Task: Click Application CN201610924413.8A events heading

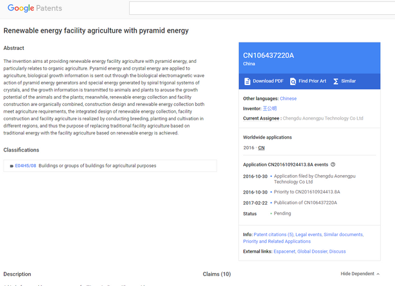Action: (285, 165)
